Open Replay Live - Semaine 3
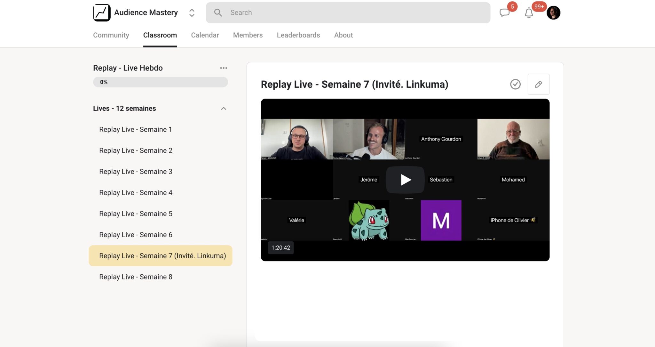Image resolution: width=655 pixels, height=347 pixels. (161, 172)
